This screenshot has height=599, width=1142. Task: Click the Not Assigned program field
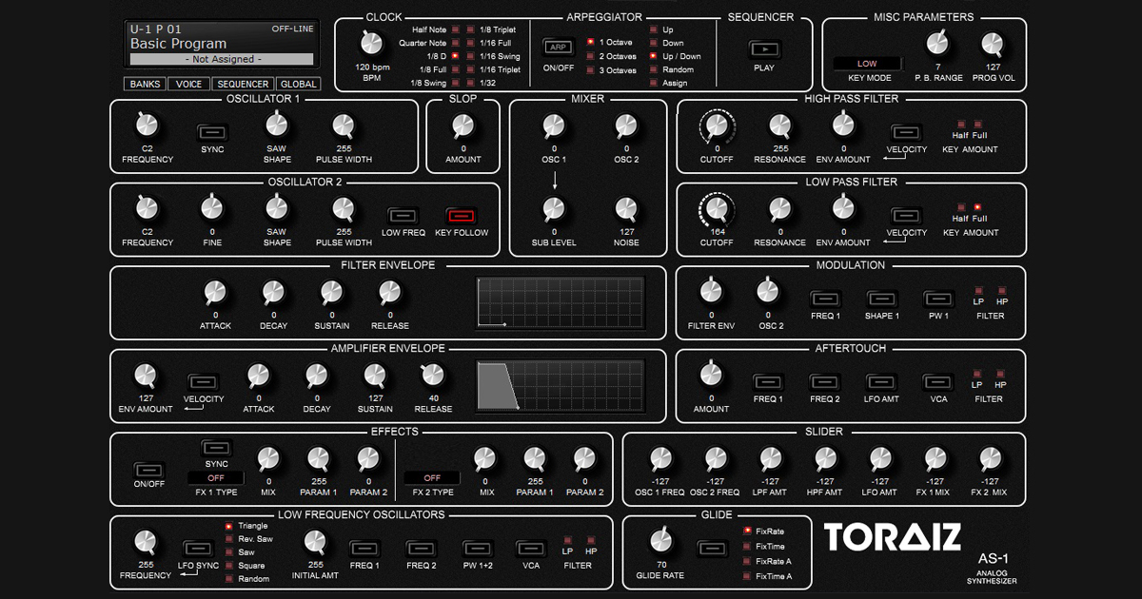pyautogui.click(x=220, y=59)
